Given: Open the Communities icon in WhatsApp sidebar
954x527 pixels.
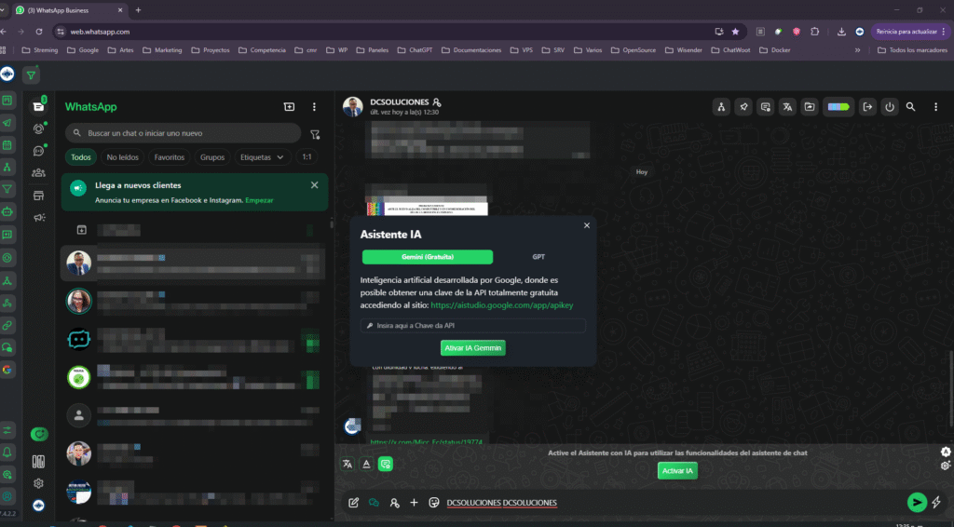Looking at the screenshot, I should (x=38, y=172).
